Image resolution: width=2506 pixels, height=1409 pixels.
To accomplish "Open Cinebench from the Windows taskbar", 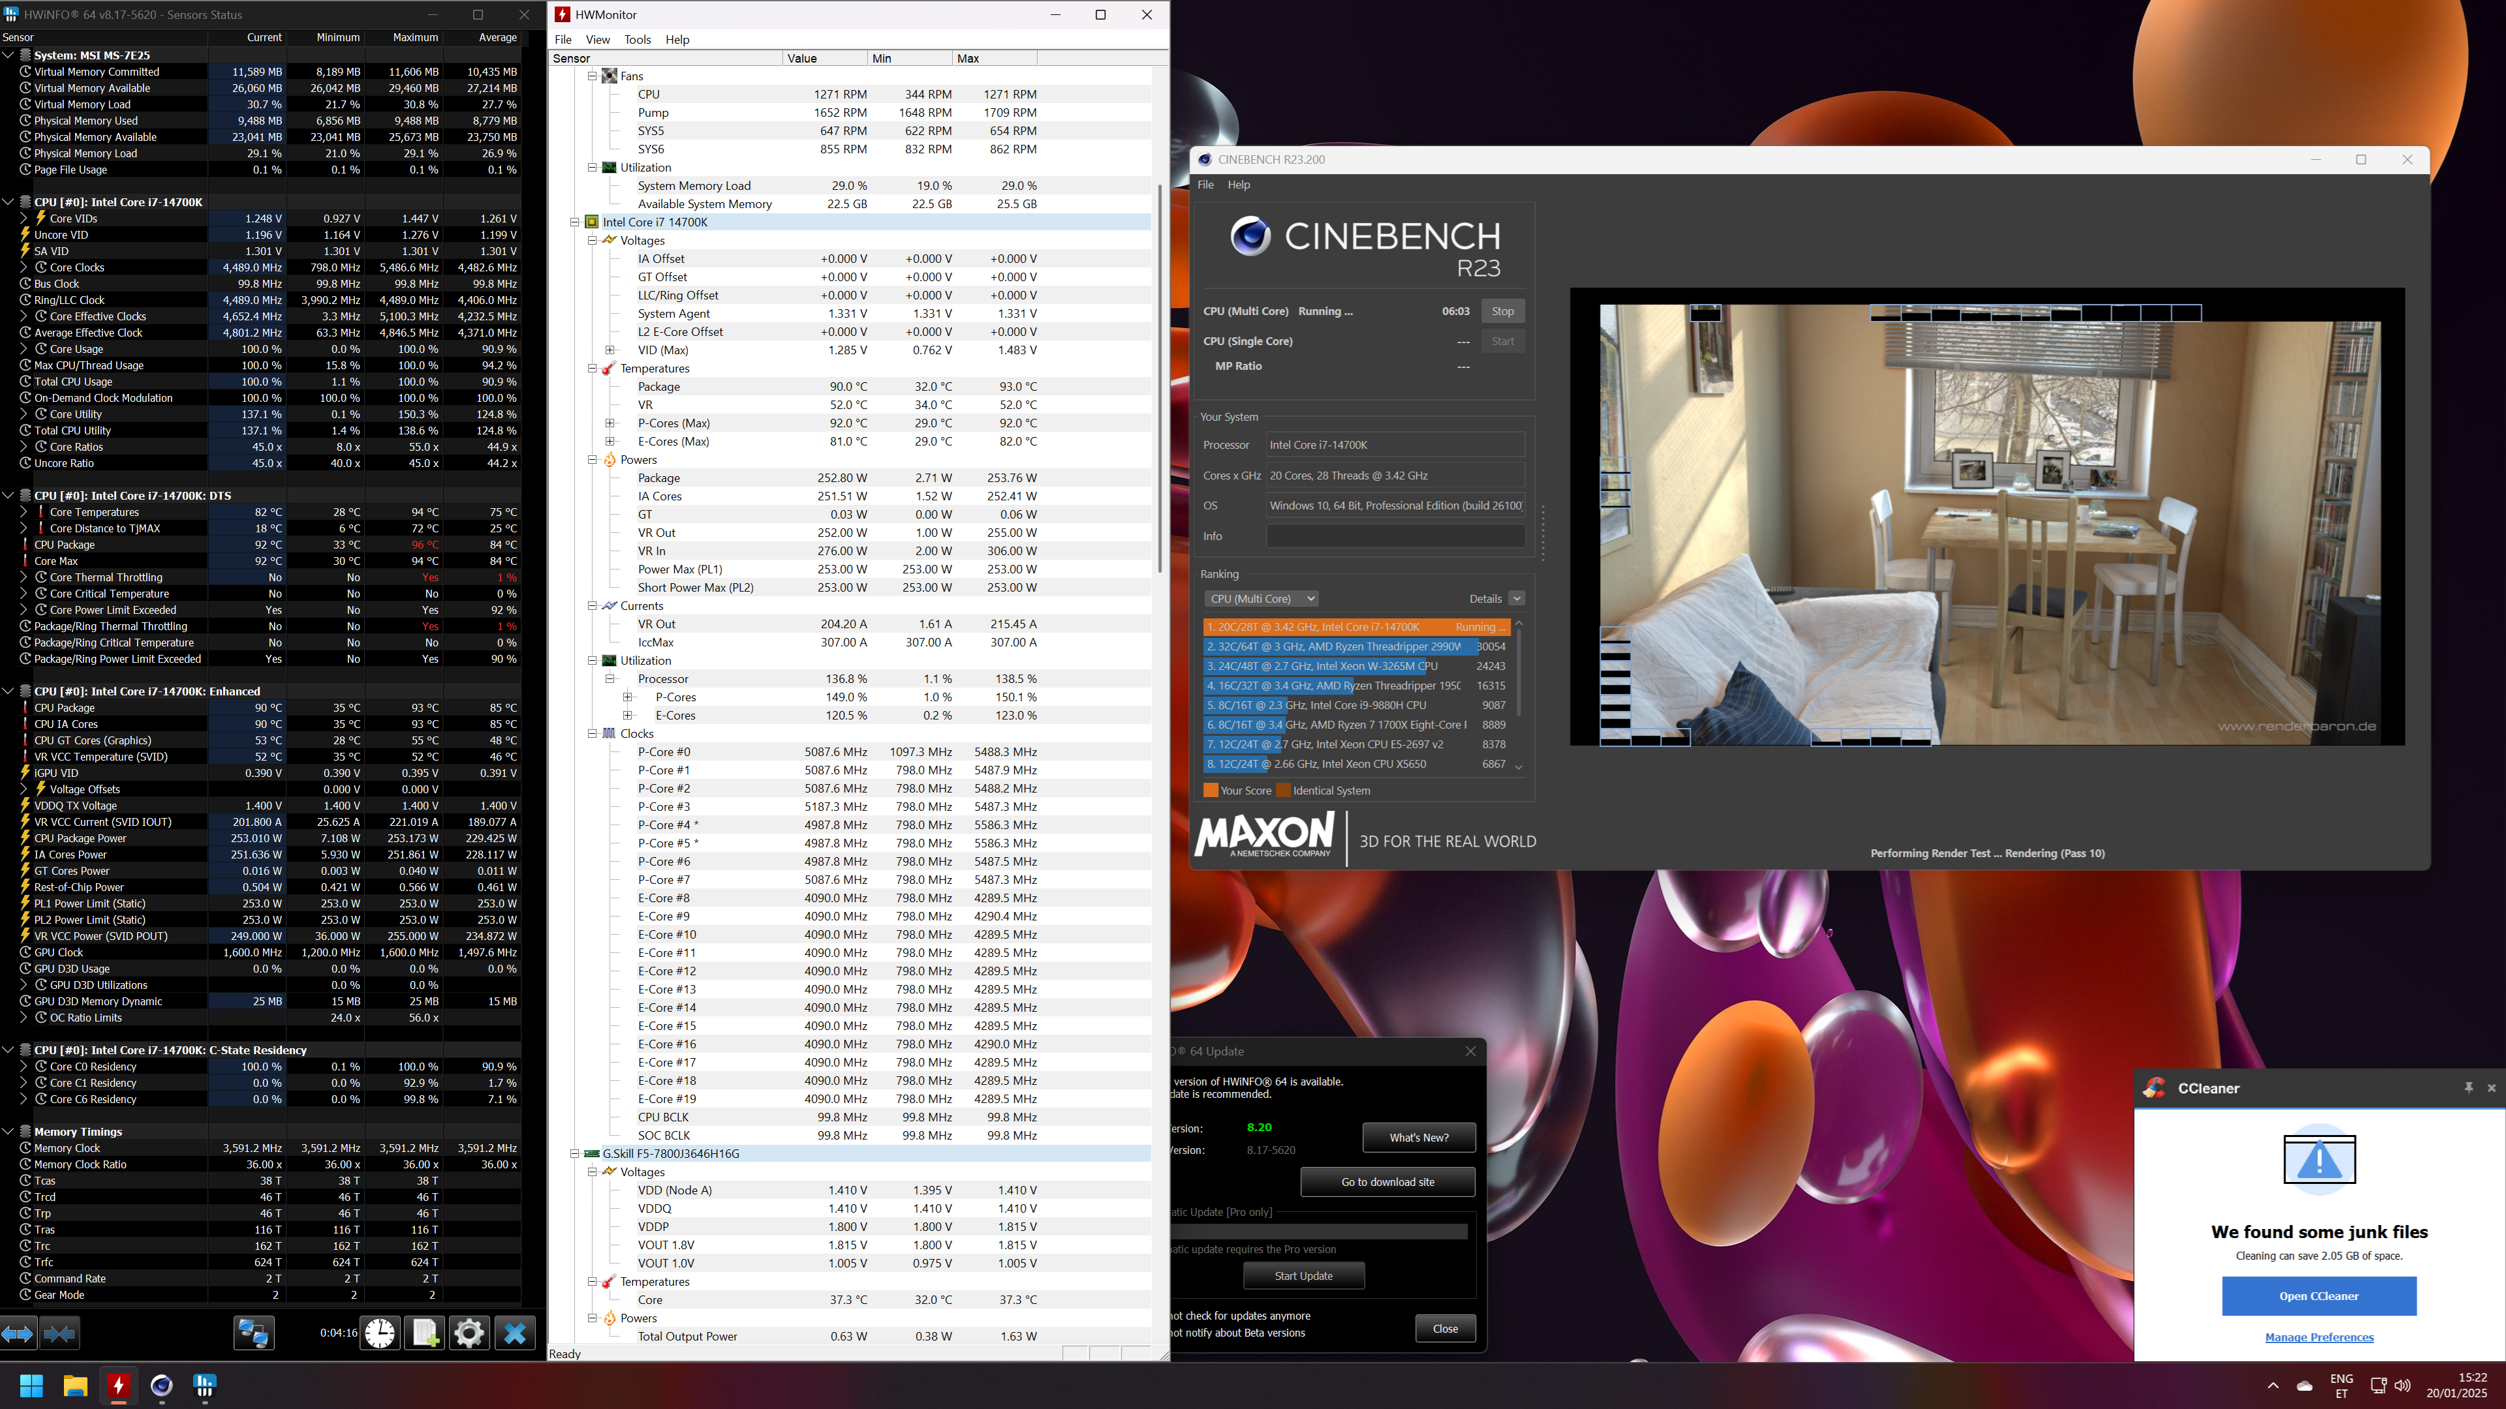I will [x=161, y=1386].
